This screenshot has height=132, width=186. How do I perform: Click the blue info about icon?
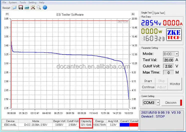coord(45,7)
